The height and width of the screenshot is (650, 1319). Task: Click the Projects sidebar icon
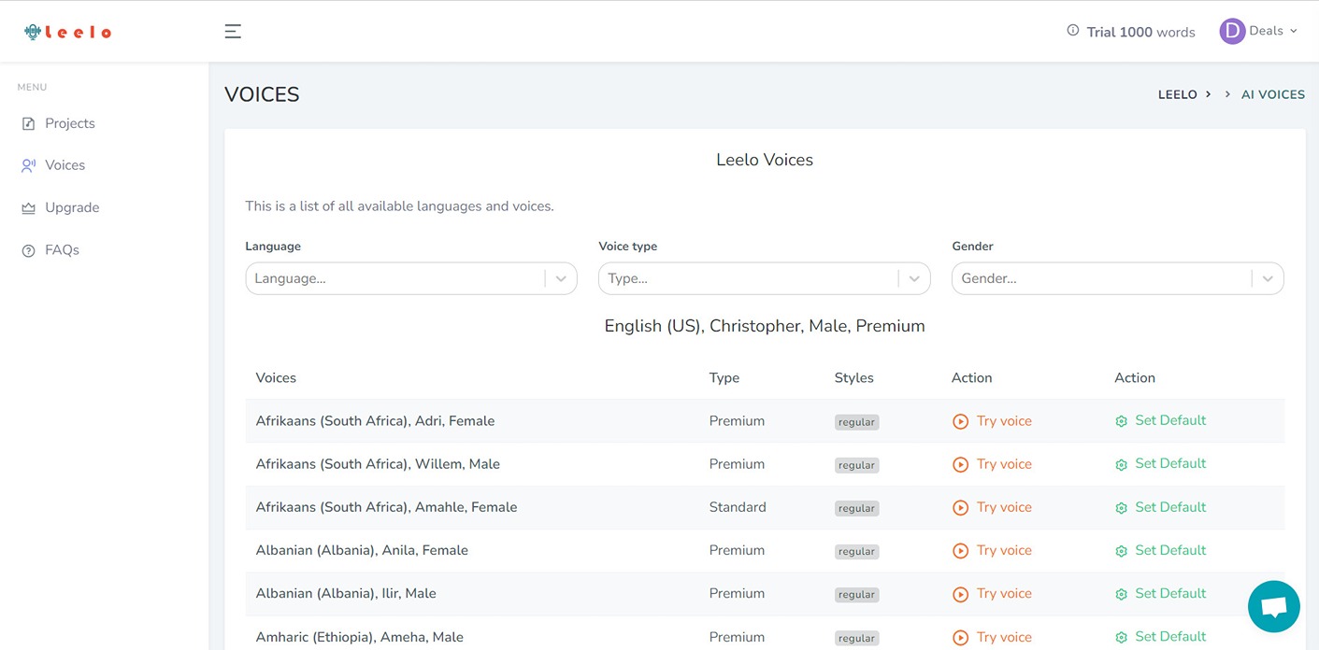pos(28,123)
